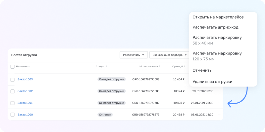Click the sort icon beside Статус
The height and width of the screenshot is (132, 265).
[106, 67]
